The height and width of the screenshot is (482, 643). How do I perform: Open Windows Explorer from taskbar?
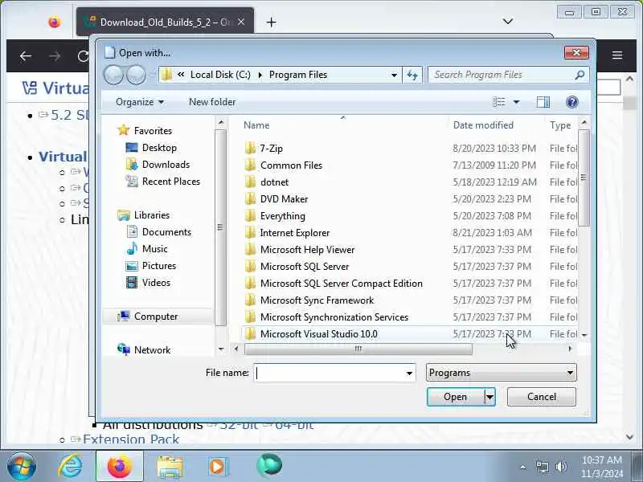click(170, 467)
